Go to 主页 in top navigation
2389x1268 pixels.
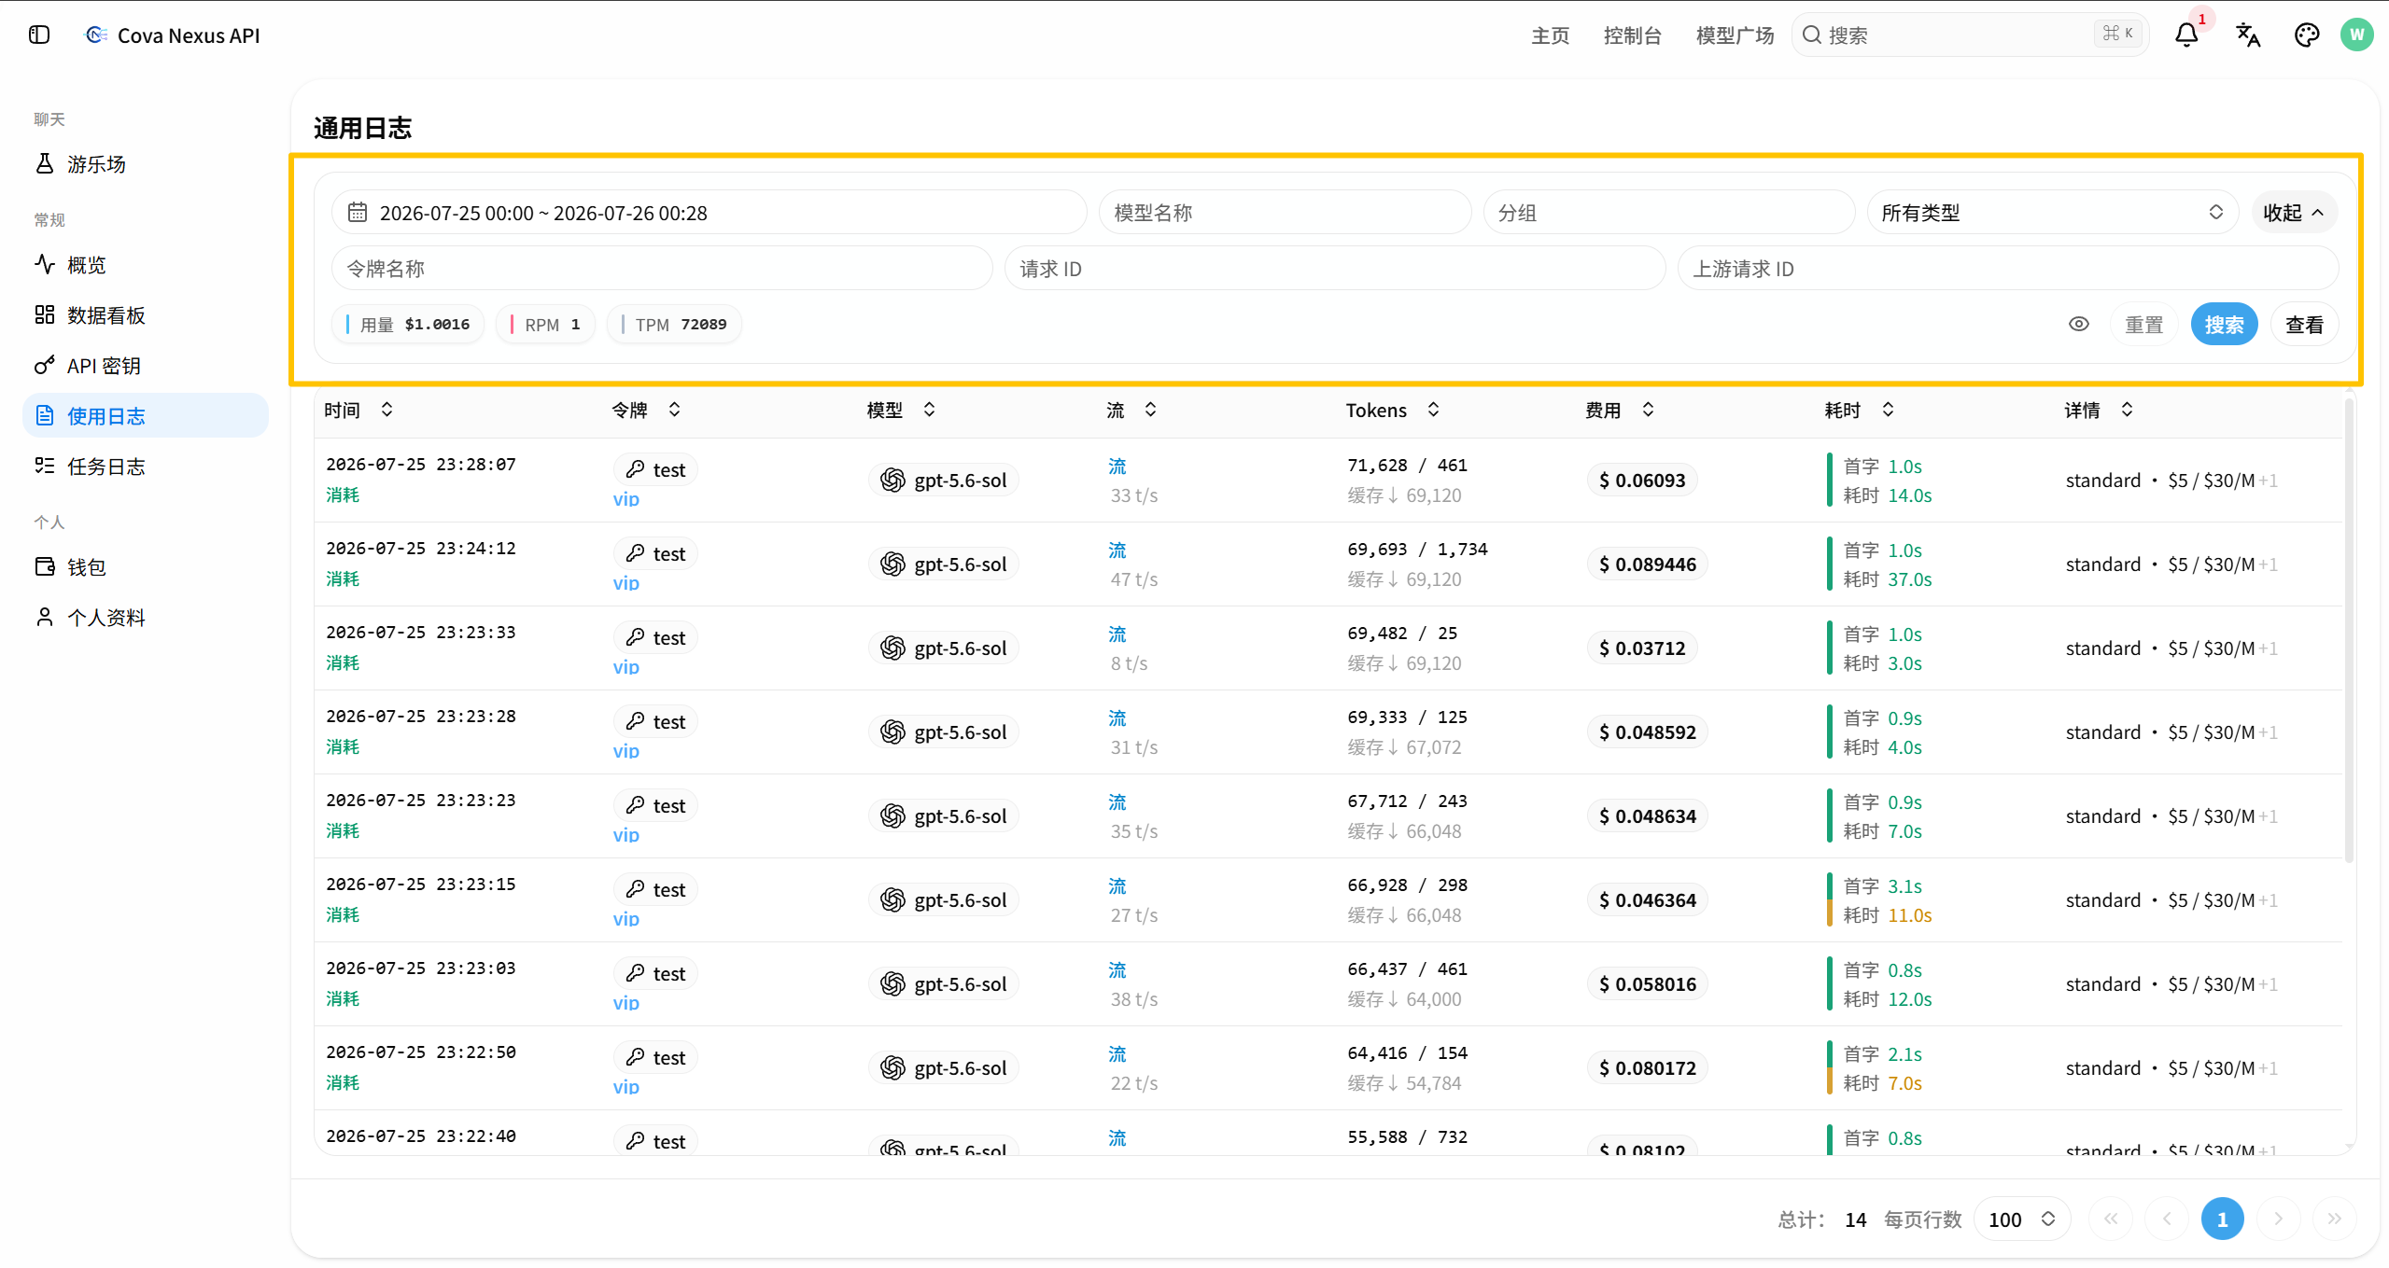(x=1551, y=35)
